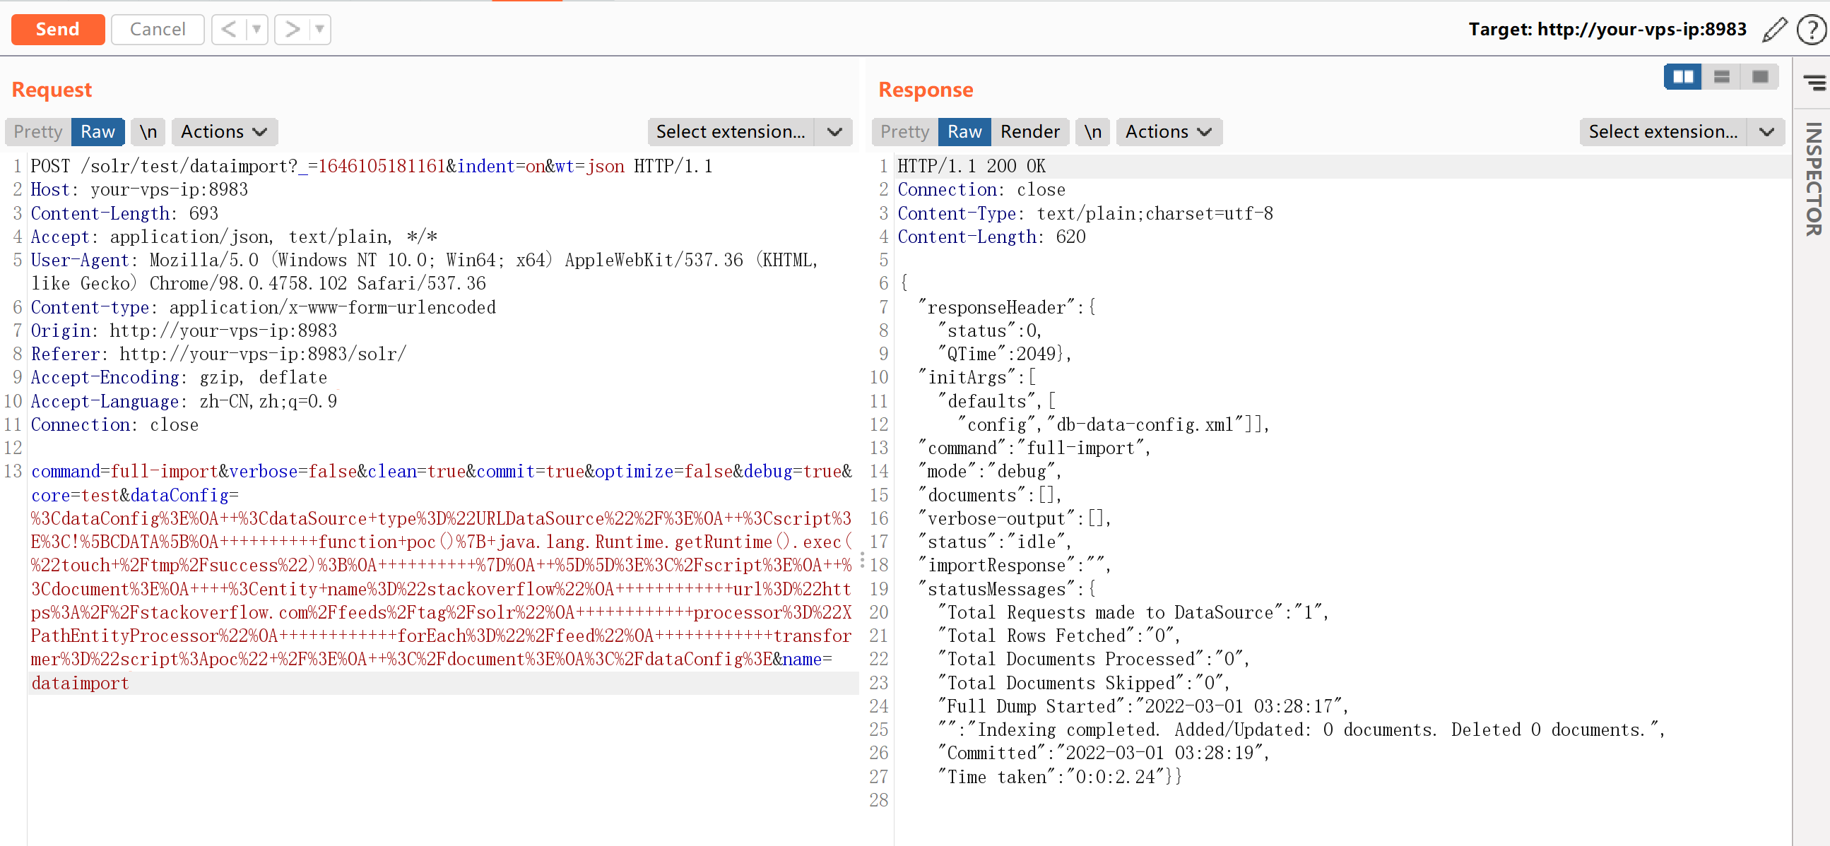Choose the combined single-panel layout icon
The height and width of the screenshot is (846, 1830).
pyautogui.click(x=1759, y=77)
